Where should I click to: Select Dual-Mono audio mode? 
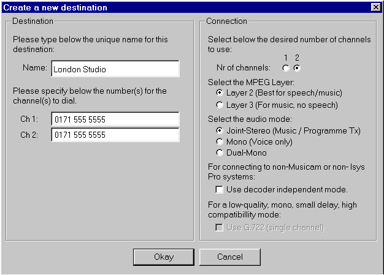click(x=220, y=153)
